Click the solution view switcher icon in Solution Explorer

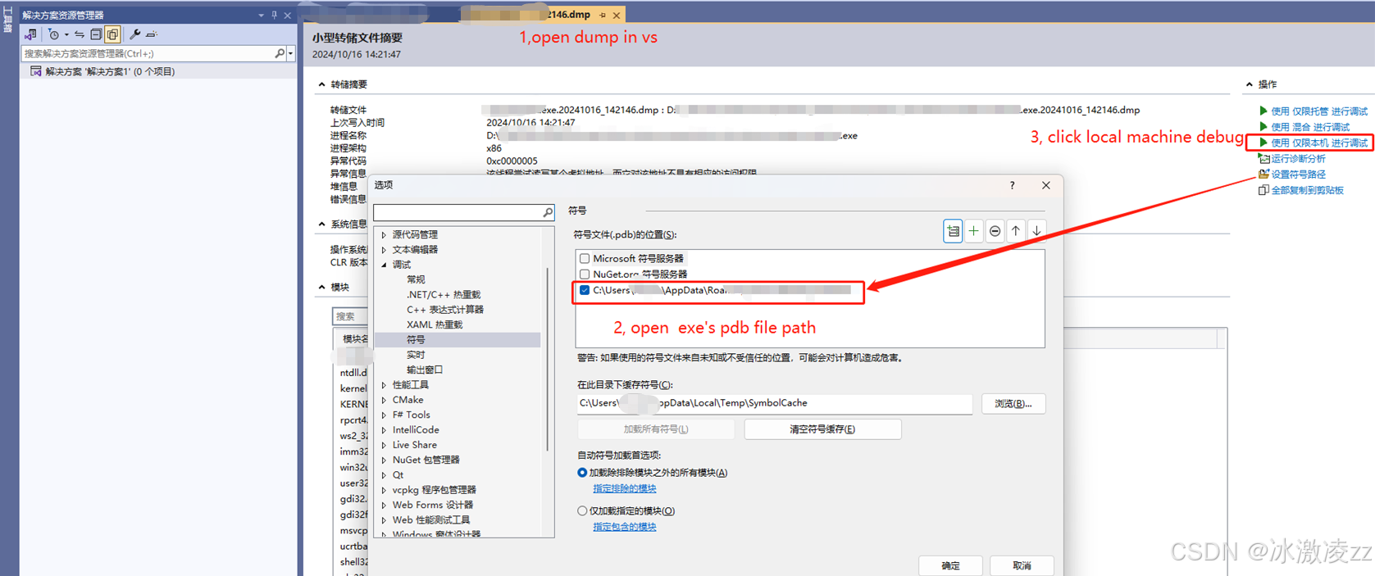(31, 34)
